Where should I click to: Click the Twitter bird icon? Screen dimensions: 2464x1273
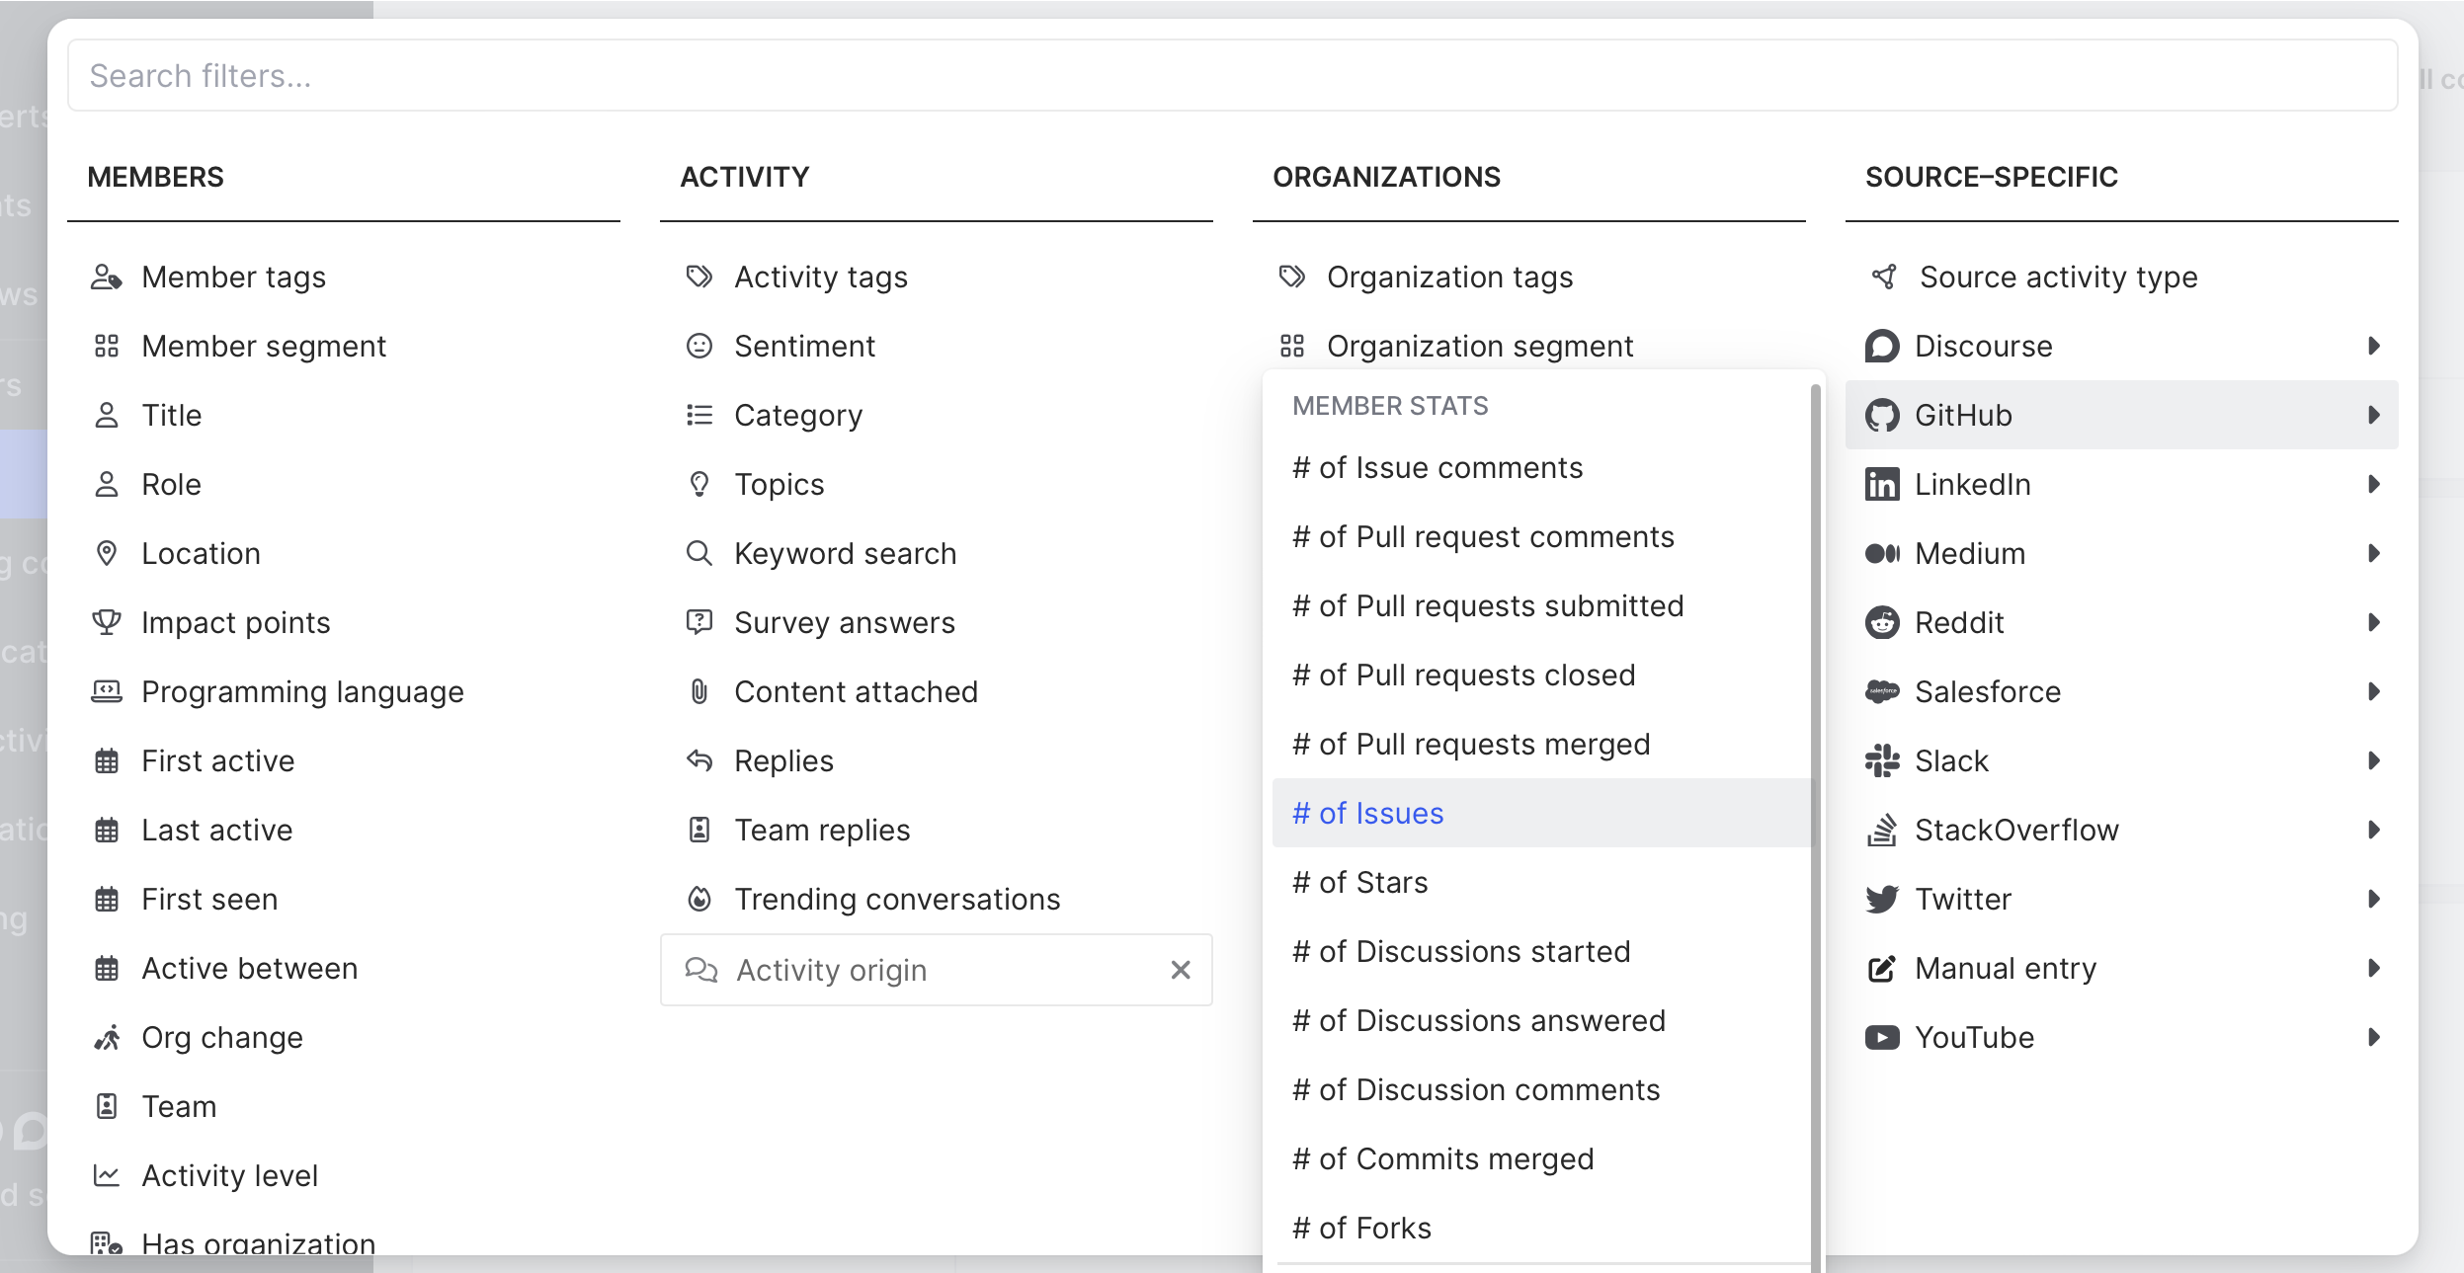1881,900
